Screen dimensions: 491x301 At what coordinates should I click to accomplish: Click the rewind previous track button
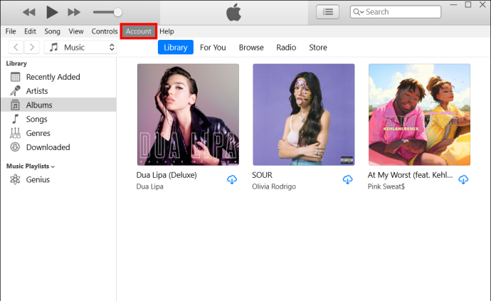(29, 13)
